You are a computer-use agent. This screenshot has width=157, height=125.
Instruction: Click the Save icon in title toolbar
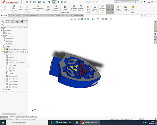(39, 2)
